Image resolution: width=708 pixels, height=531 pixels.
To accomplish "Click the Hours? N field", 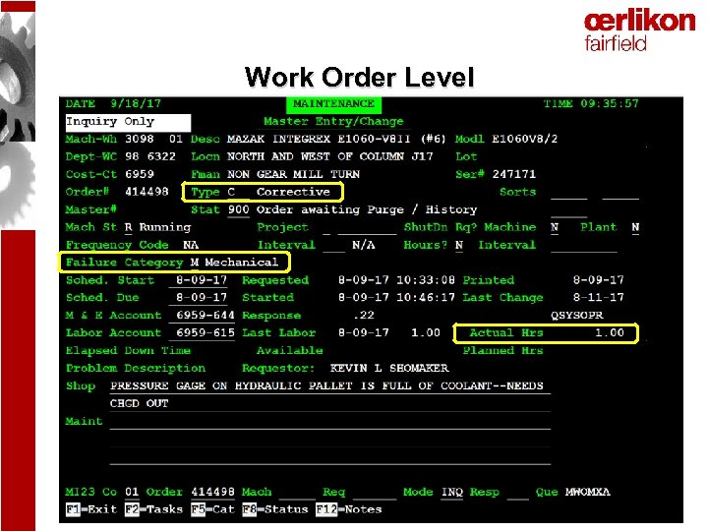I will click(459, 245).
